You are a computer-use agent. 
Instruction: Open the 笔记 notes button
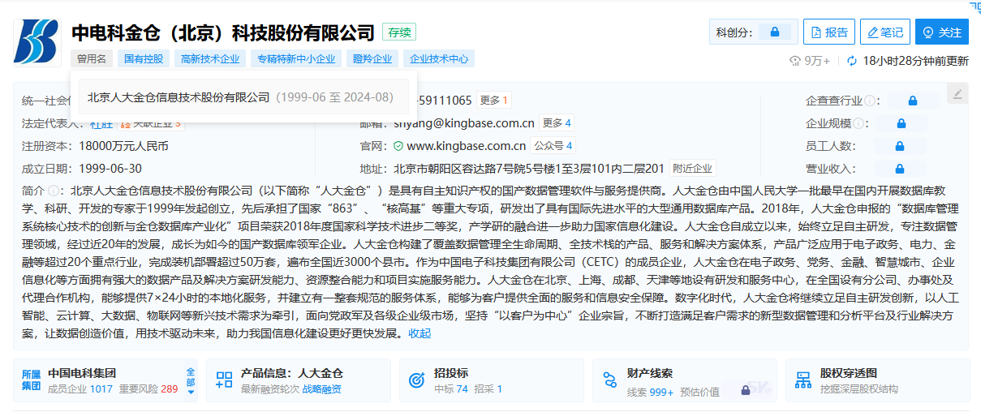pyautogui.click(x=884, y=32)
